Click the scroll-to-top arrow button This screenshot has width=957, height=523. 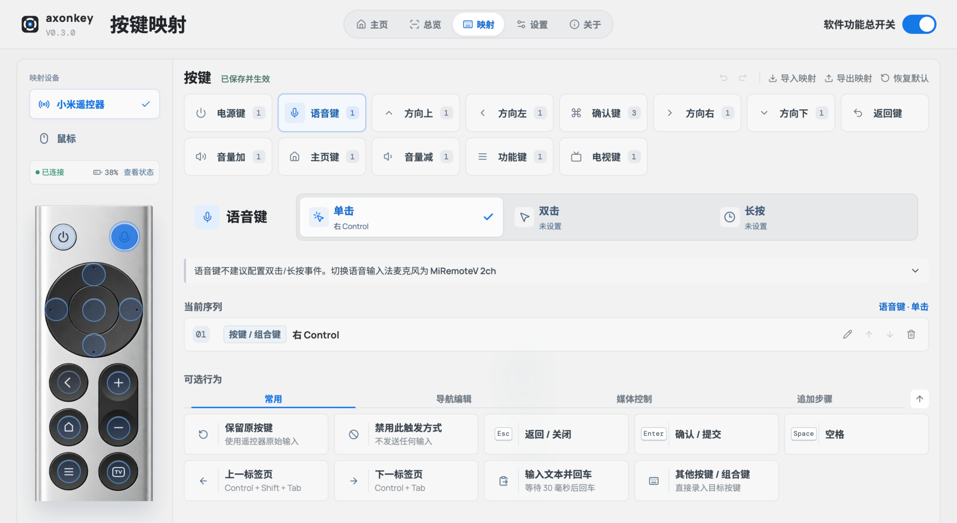(919, 399)
